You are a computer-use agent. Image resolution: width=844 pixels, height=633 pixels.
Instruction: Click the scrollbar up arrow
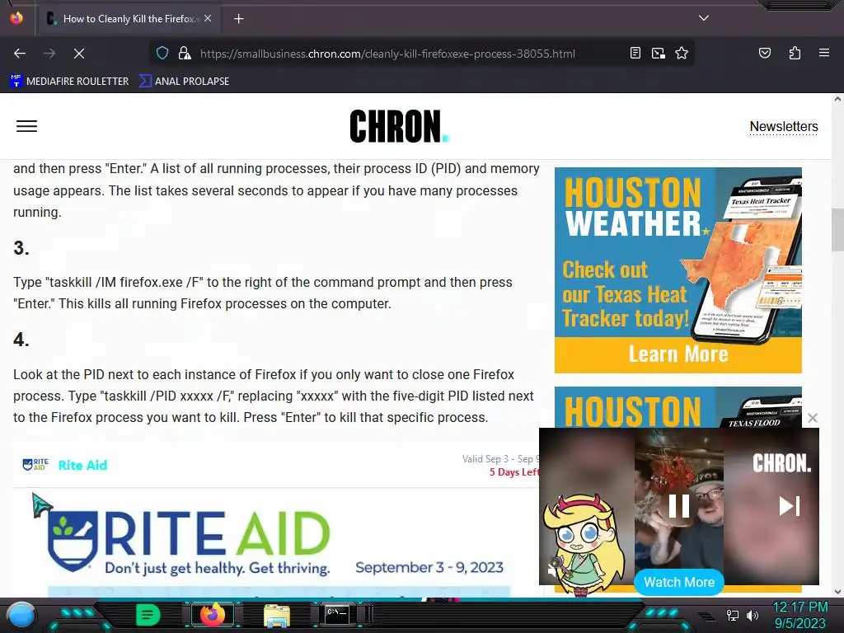tap(837, 99)
